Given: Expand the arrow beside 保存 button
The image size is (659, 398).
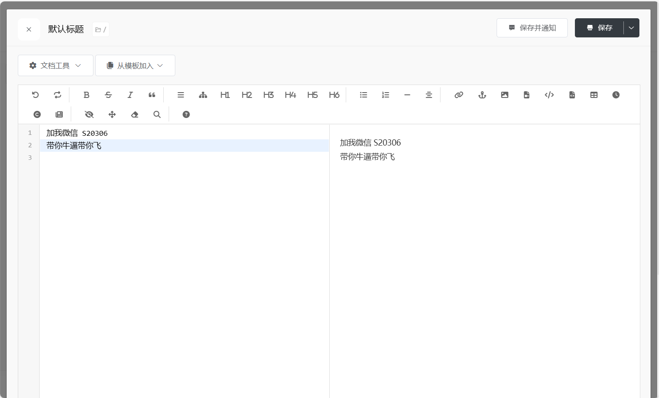Looking at the screenshot, I should pos(631,28).
